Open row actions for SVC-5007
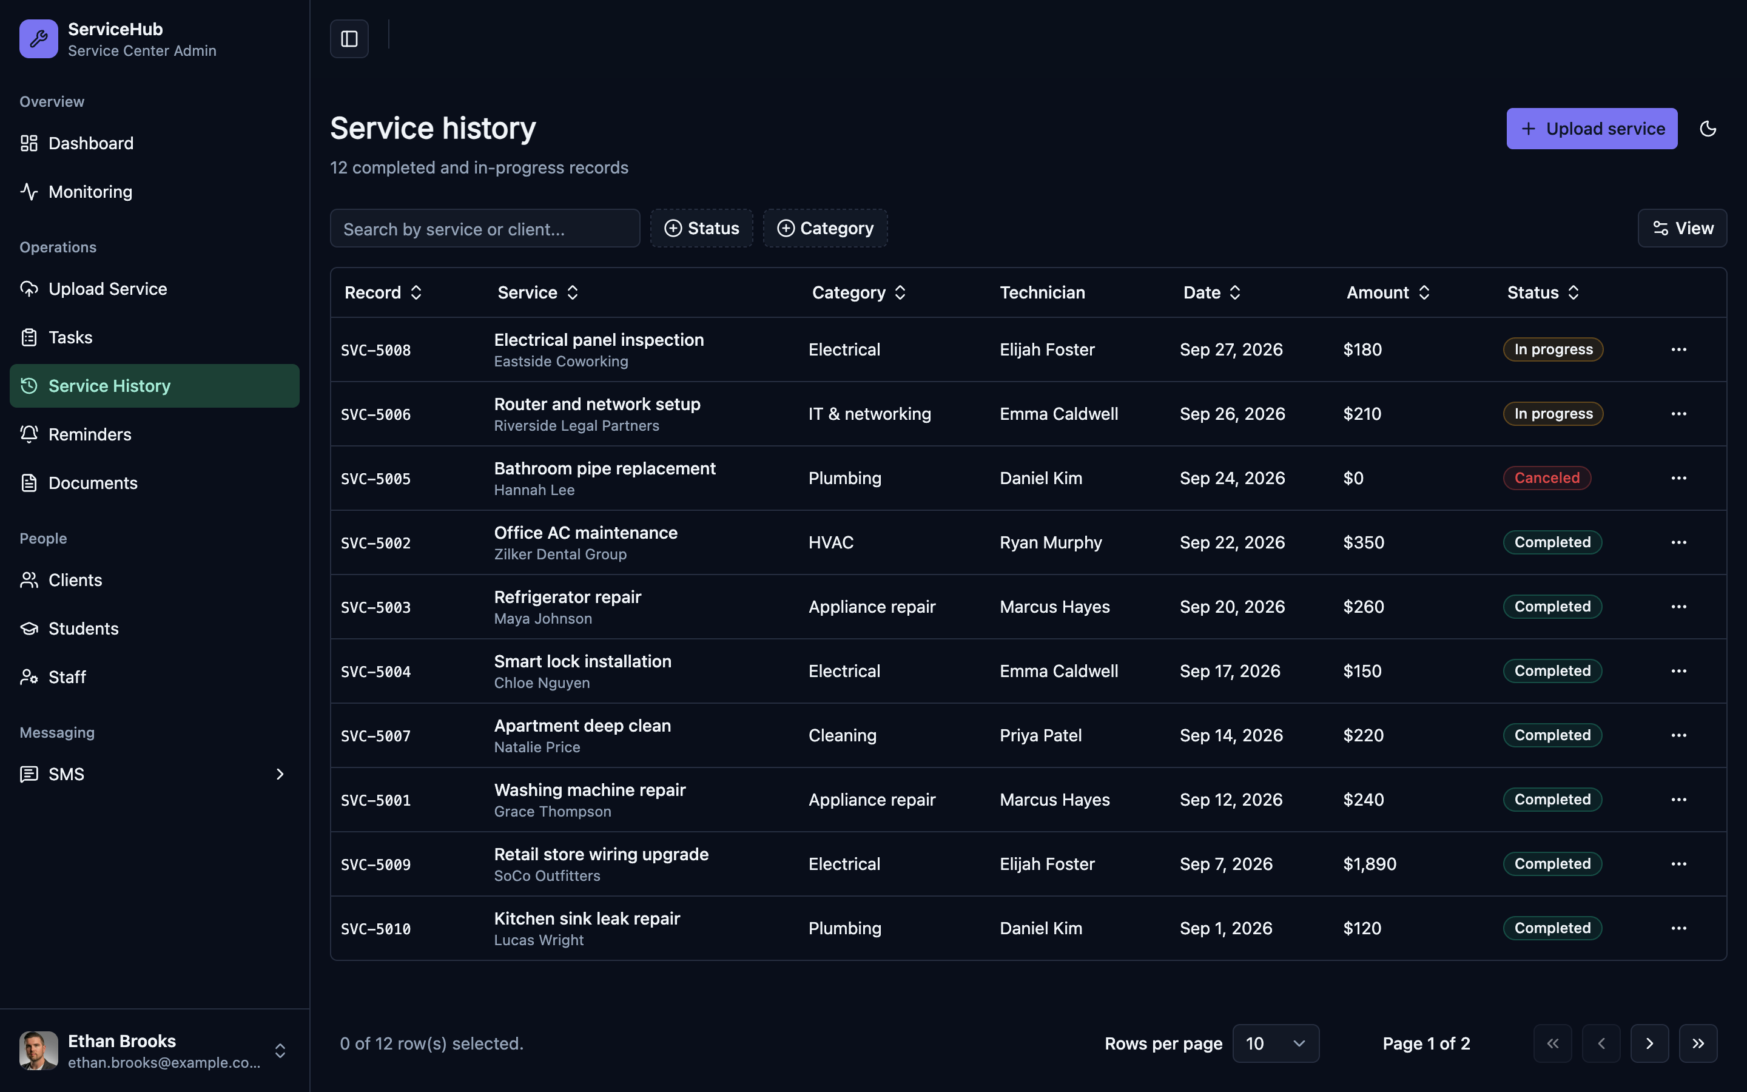 (1679, 735)
